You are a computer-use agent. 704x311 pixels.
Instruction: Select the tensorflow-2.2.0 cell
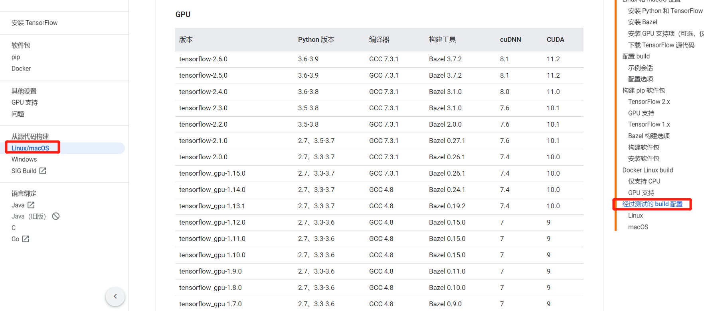tap(203, 124)
